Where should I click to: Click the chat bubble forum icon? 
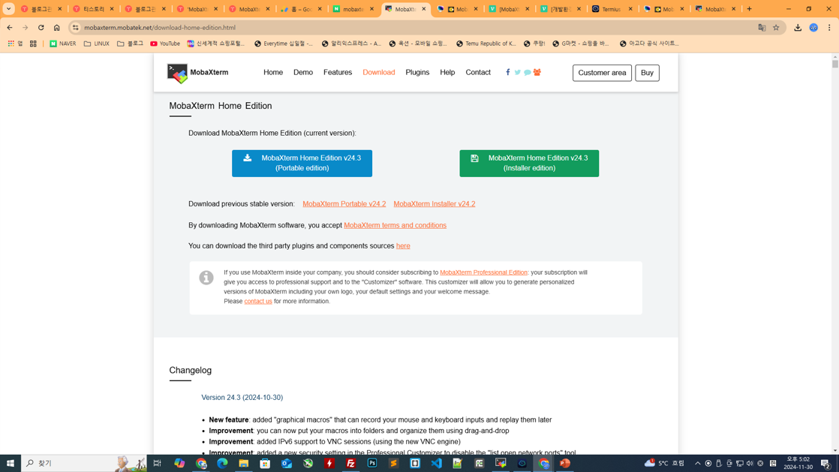527,72
